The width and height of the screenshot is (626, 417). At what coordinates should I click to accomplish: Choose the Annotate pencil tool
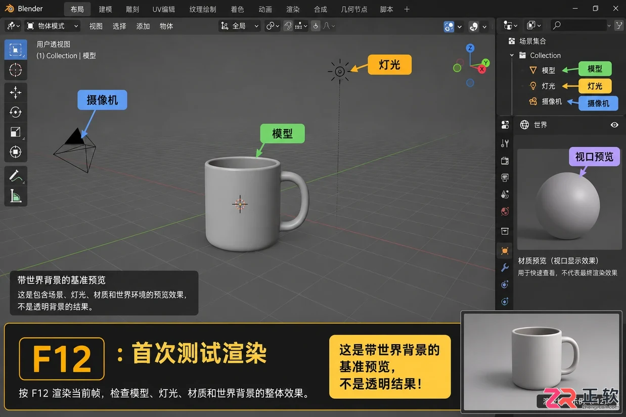(x=16, y=176)
